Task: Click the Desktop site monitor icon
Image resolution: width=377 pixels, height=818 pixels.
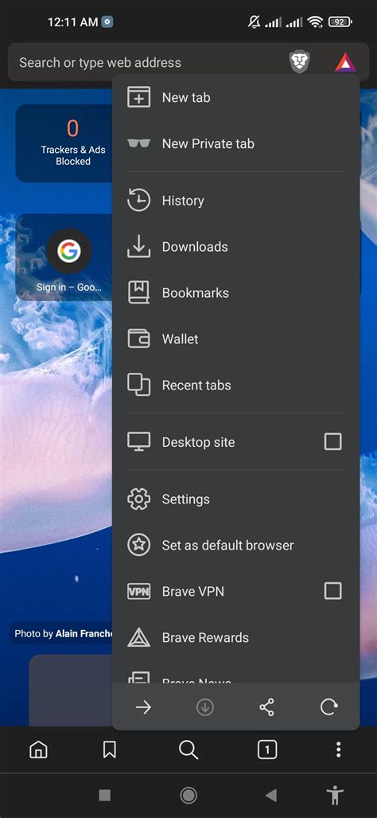Action: (x=139, y=442)
